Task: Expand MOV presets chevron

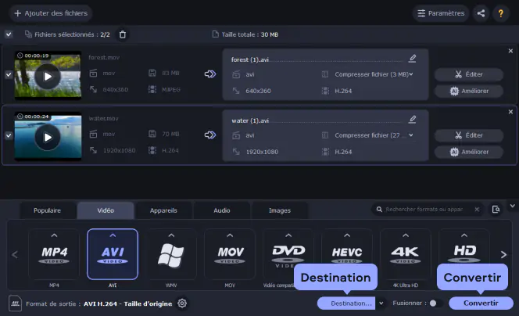Action: (230, 235)
